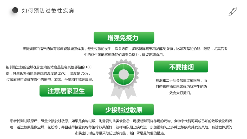Click the green award ribbon badge

tap(123, 79)
